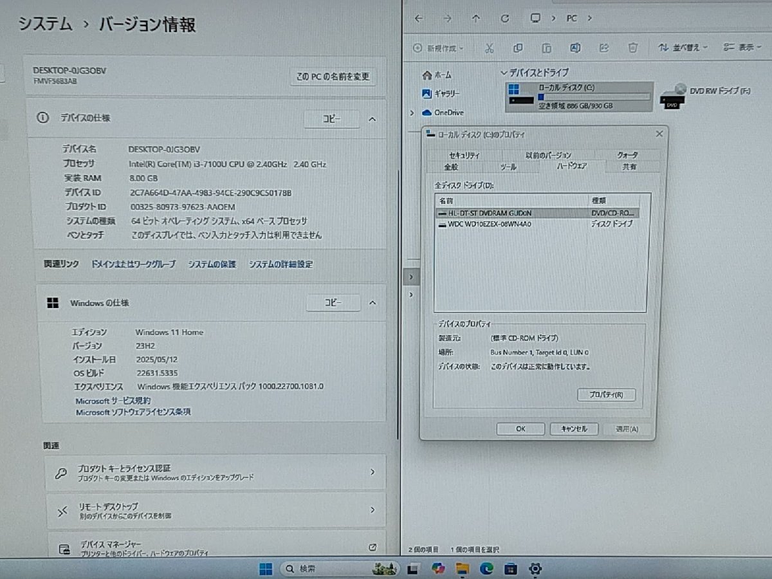Image resolution: width=772 pixels, height=579 pixels.
Task: Collapse the デバイスの仕様 section
Action: coord(372,119)
